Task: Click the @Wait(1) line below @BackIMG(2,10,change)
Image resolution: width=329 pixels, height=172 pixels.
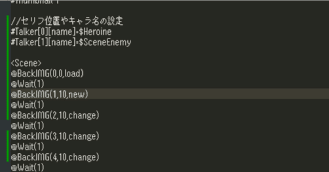Action: 27,126
